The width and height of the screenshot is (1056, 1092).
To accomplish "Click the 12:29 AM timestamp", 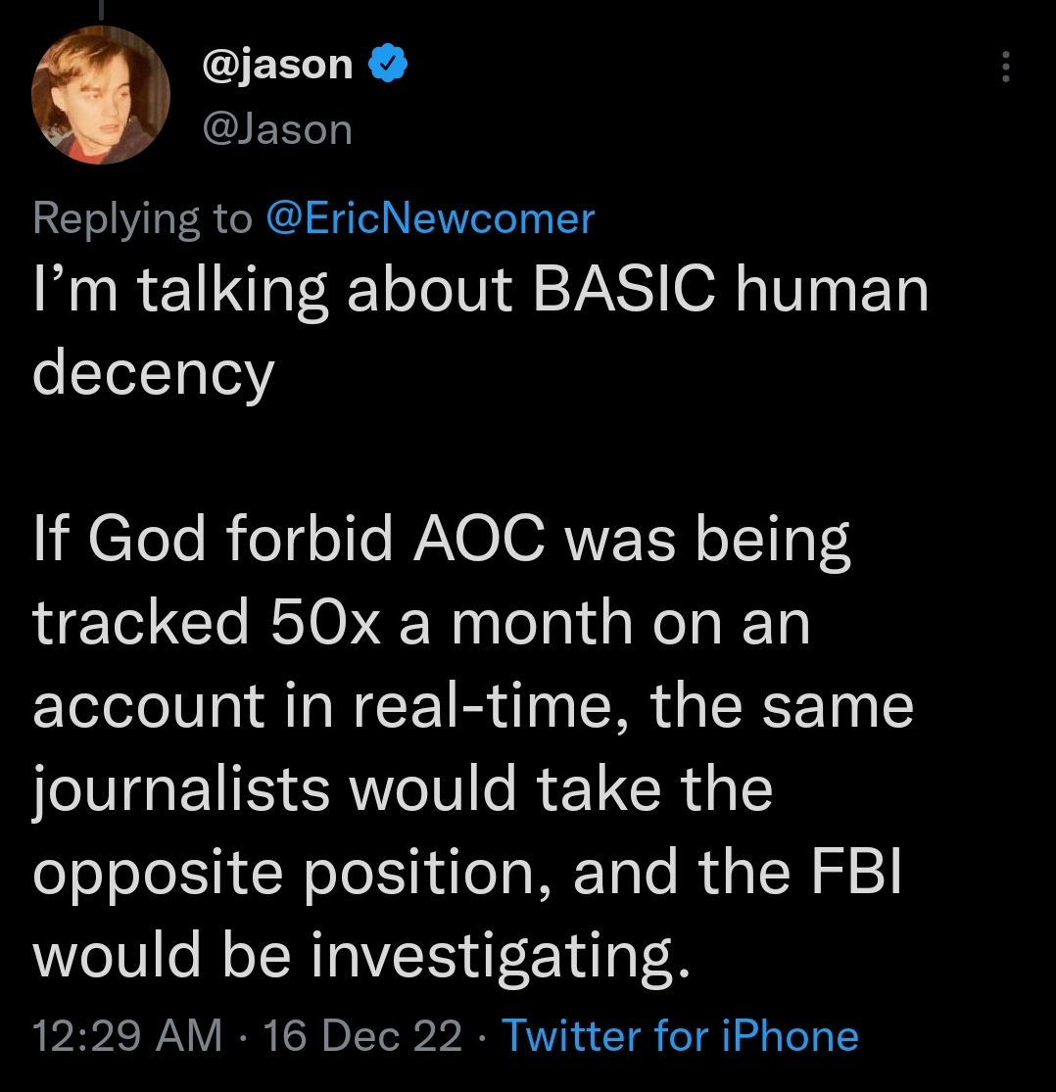I will click(127, 1035).
